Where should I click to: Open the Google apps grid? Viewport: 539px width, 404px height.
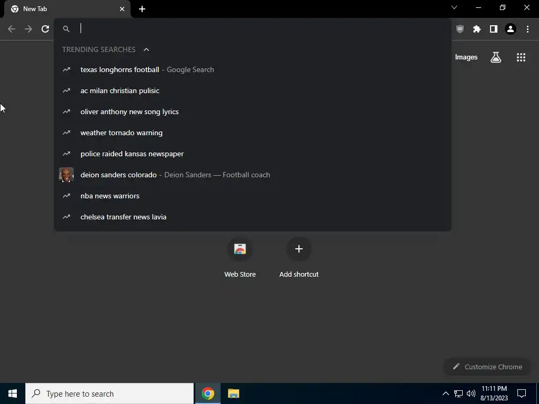[521, 57]
